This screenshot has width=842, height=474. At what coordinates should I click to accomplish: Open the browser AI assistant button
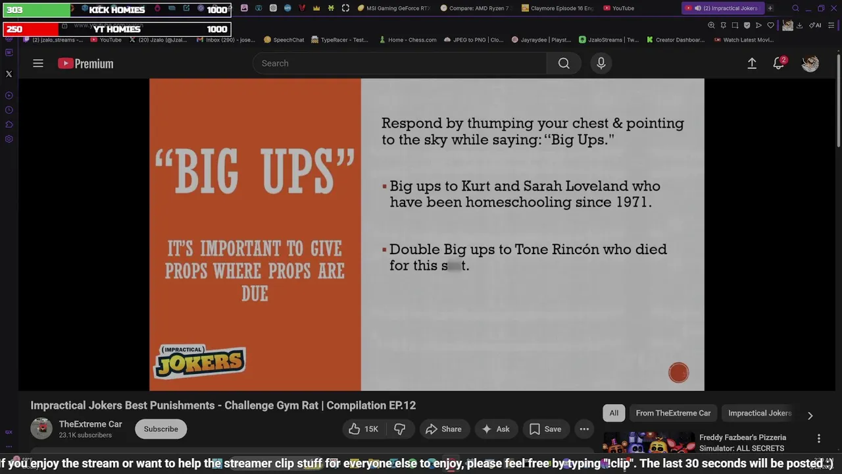tap(815, 26)
